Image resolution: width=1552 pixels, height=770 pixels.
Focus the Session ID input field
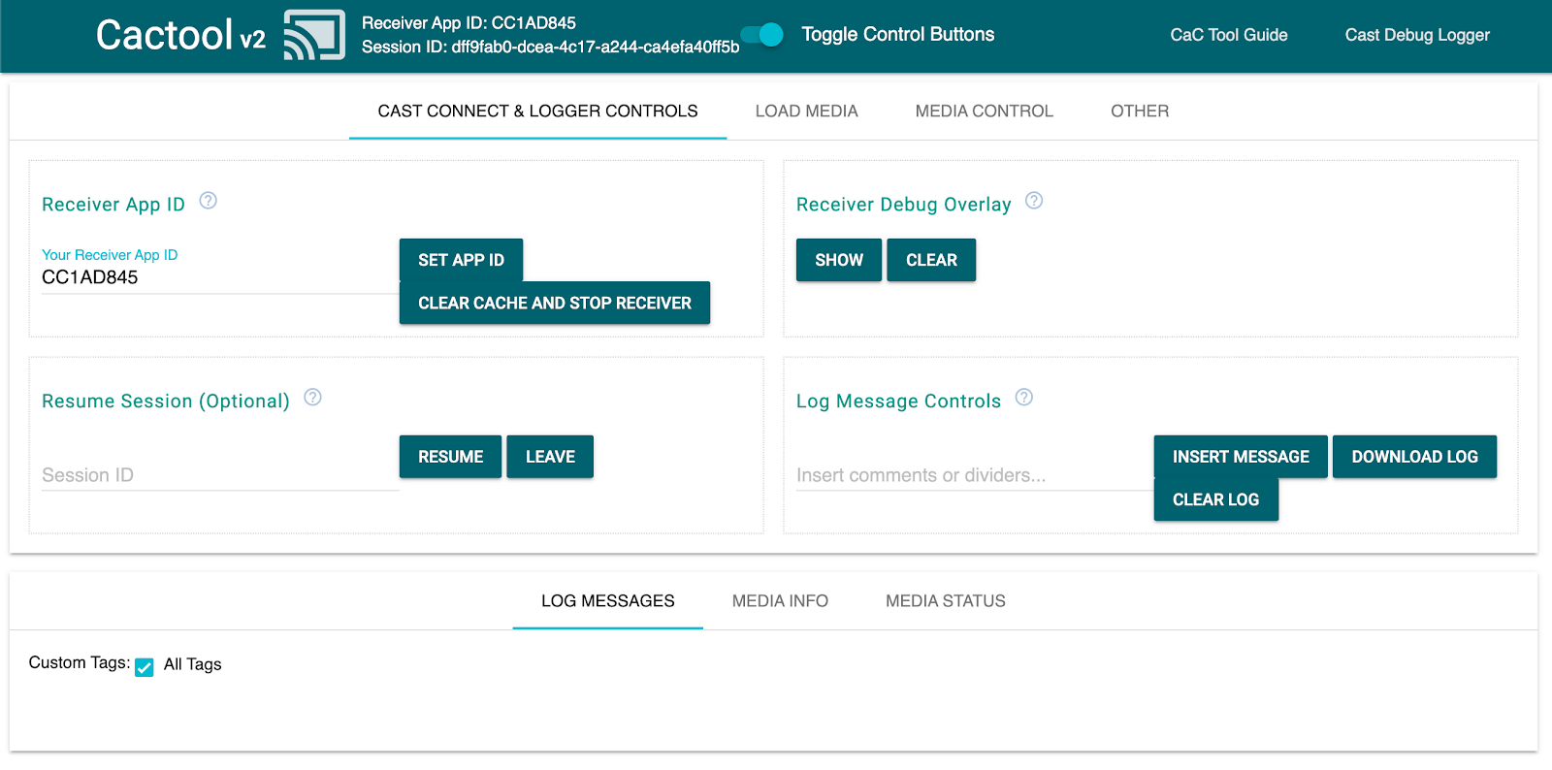coord(219,475)
